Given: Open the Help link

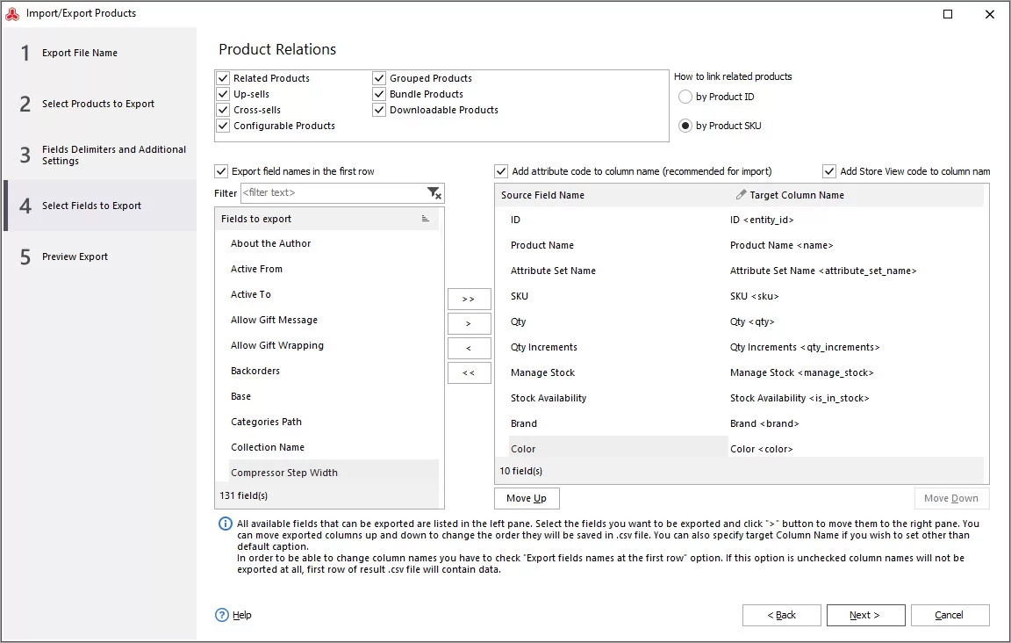Looking at the screenshot, I should pyautogui.click(x=242, y=615).
